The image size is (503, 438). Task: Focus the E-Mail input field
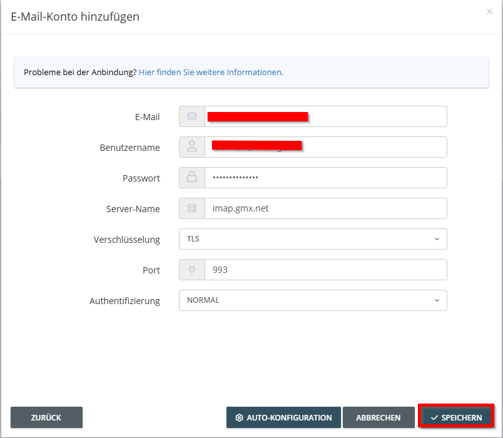pyautogui.click(x=325, y=116)
